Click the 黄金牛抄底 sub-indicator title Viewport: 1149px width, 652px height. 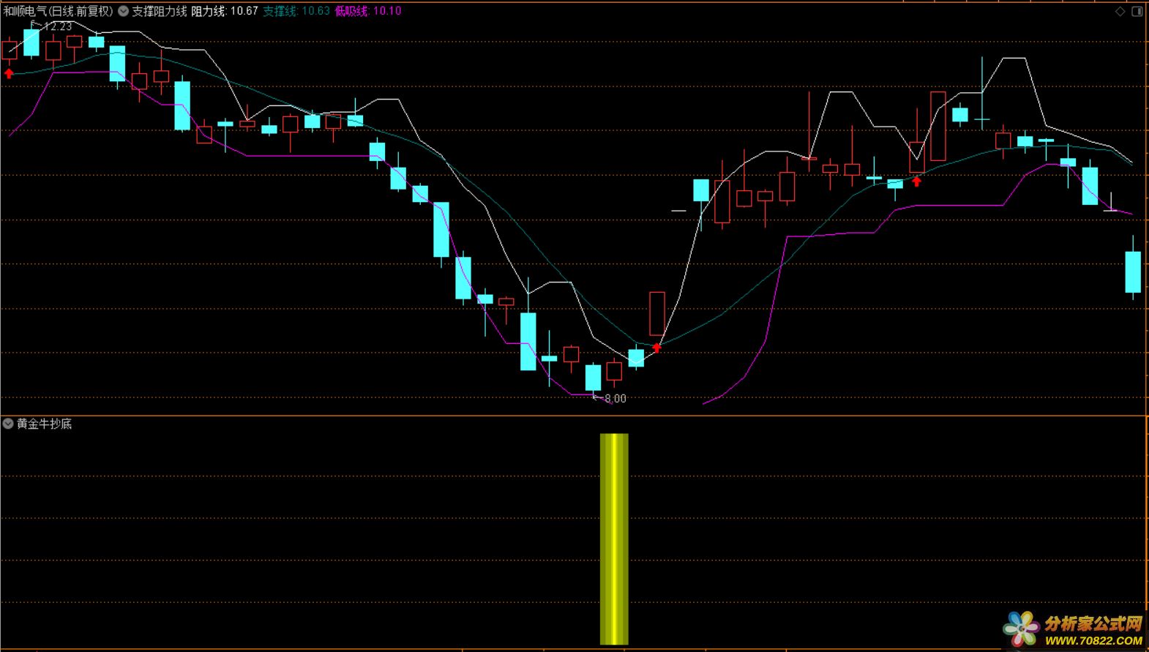(45, 424)
